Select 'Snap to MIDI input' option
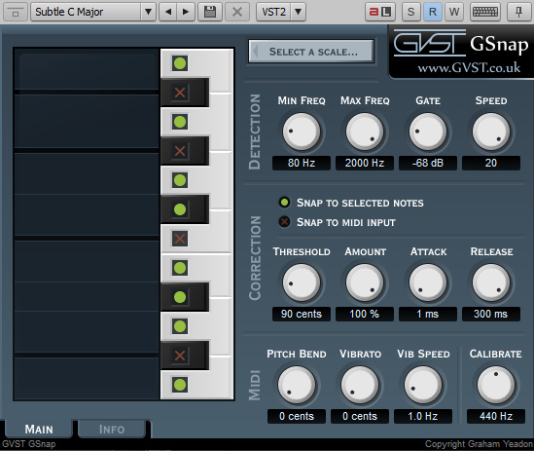 (x=338, y=222)
